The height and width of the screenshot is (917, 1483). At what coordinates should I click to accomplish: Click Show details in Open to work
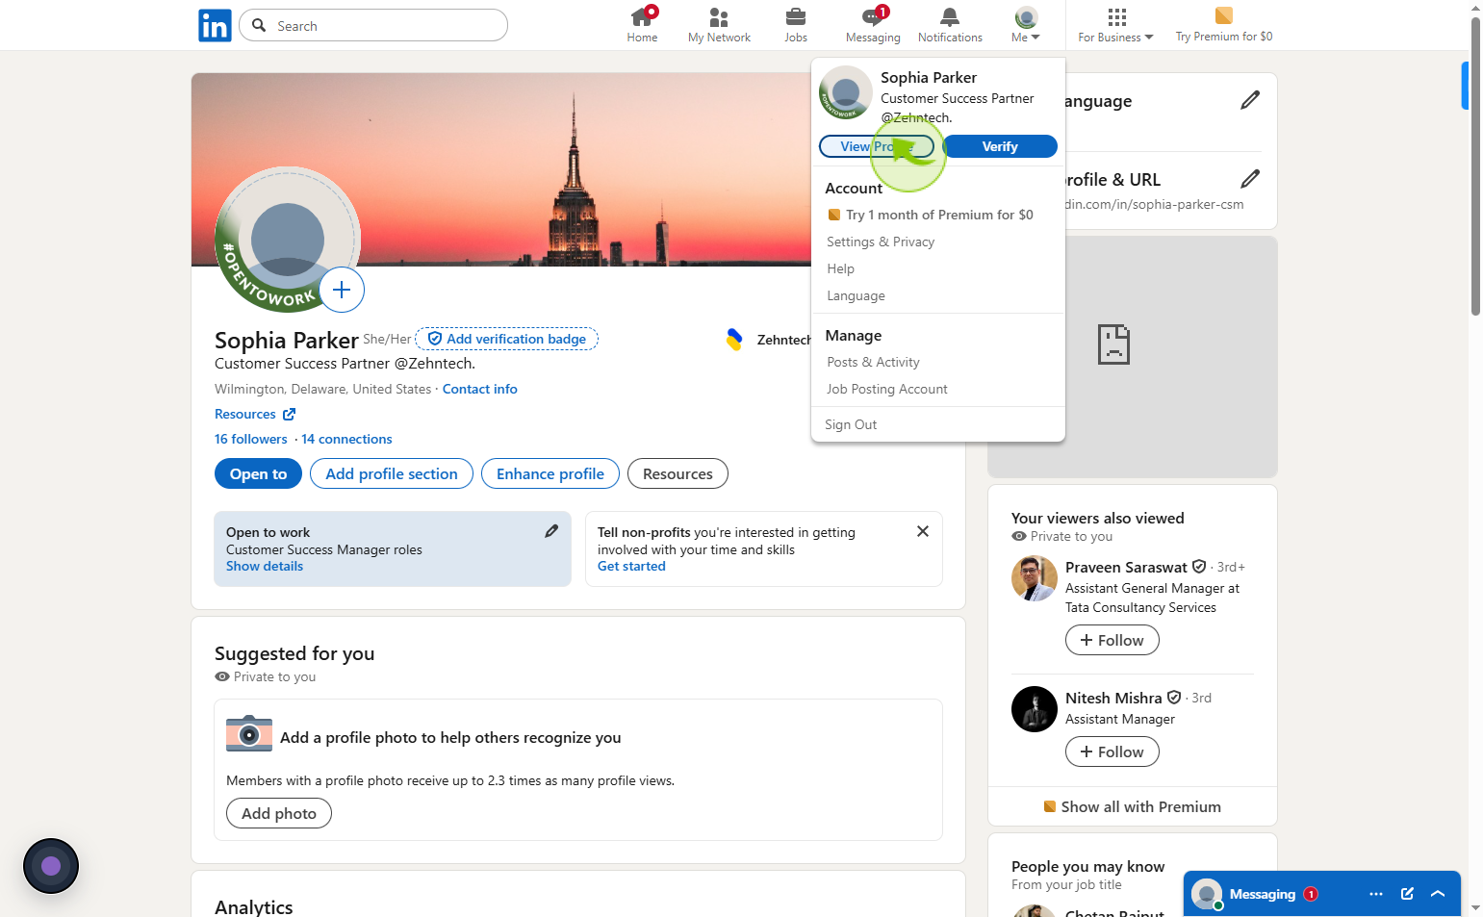(265, 566)
